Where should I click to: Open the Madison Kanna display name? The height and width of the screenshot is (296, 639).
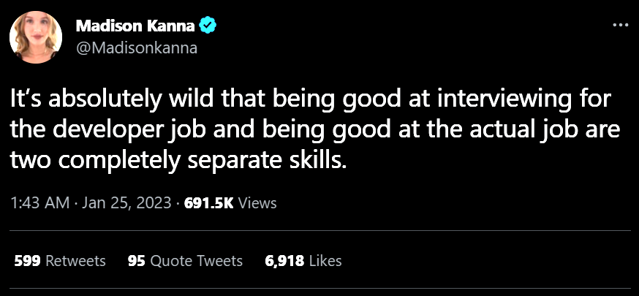(x=136, y=28)
